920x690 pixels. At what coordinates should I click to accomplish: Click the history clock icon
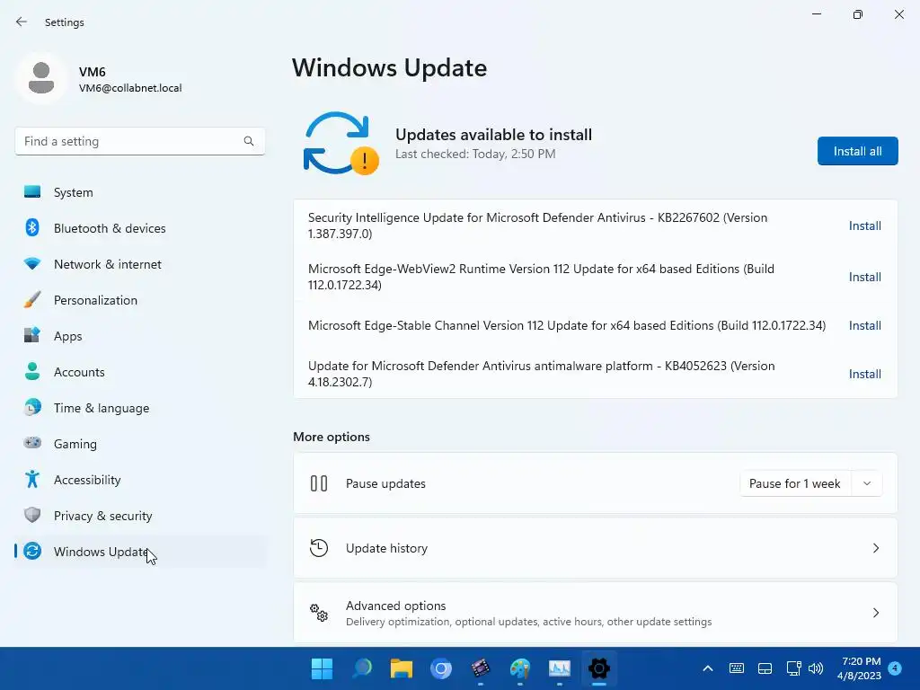point(319,548)
